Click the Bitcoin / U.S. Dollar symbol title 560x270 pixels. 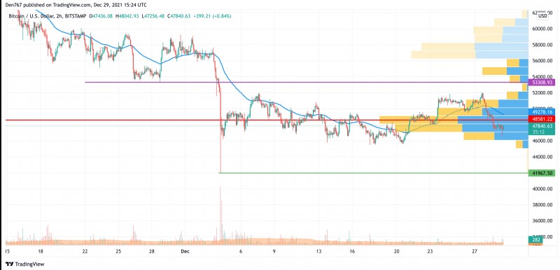tap(31, 16)
